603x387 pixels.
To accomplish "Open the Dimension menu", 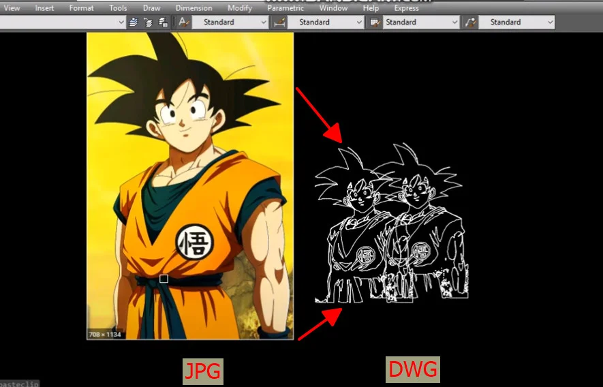I will point(194,7).
